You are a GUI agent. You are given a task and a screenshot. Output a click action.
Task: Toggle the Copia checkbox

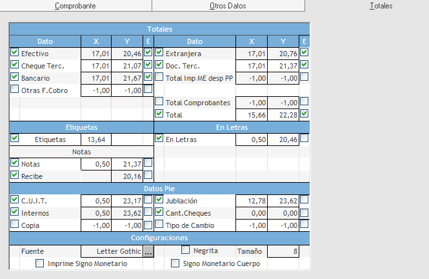(15, 224)
